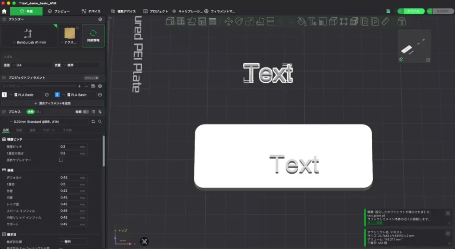Click the 同期情報 sync button
The image size is (455, 249).
93,36
